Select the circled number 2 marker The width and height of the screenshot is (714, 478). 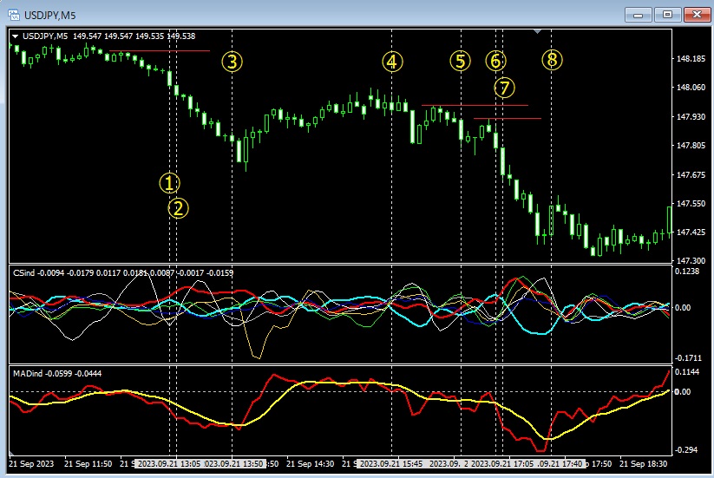tap(178, 208)
